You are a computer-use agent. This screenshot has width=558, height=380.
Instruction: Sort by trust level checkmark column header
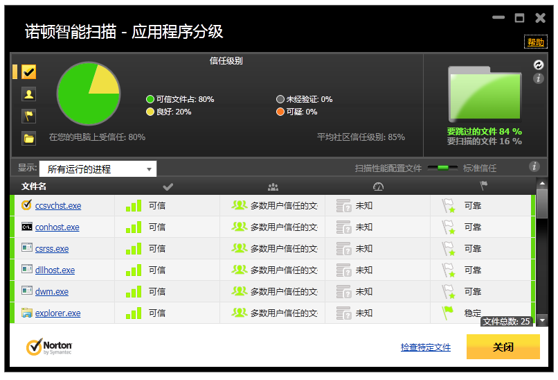pos(168,187)
